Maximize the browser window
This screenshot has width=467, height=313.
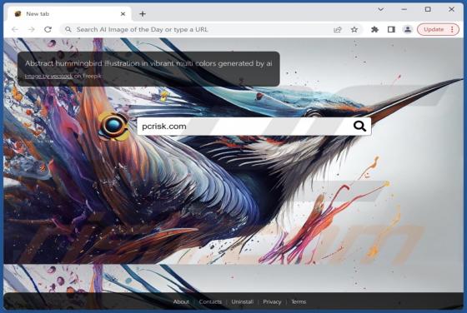point(428,9)
